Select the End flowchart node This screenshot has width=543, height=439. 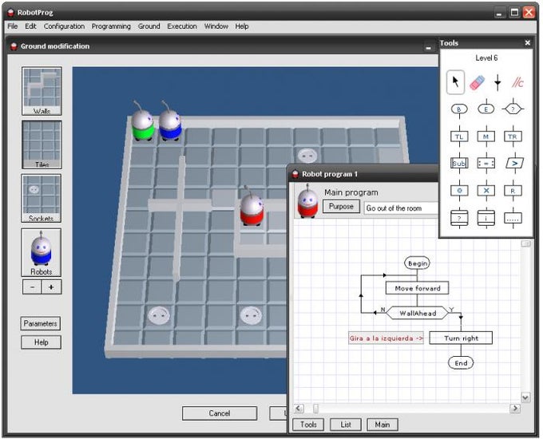(461, 363)
